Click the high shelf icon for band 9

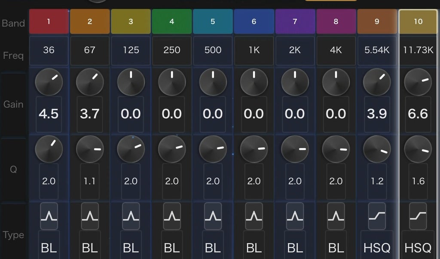pos(377,216)
